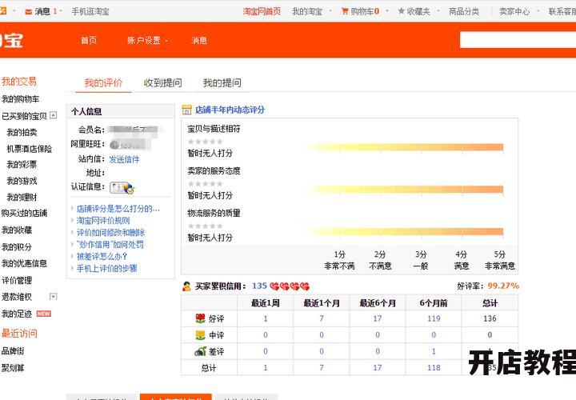Open 店铺评分是怎么打分的 help link
576x400 pixels.
[118, 209]
